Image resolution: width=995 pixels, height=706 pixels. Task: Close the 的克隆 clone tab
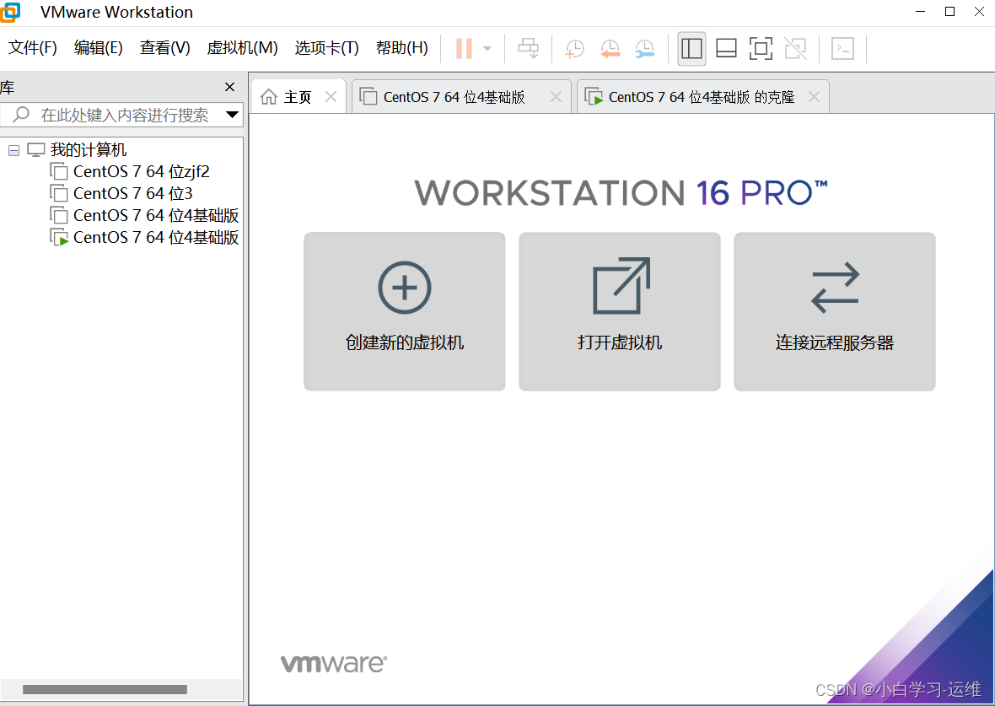[x=815, y=96]
